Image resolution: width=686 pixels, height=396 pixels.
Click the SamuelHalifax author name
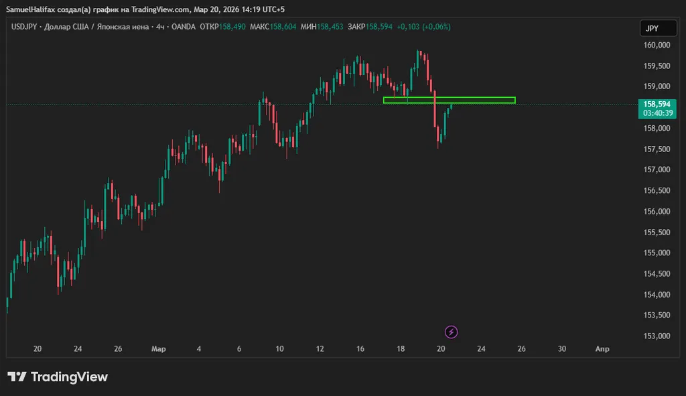pos(33,10)
